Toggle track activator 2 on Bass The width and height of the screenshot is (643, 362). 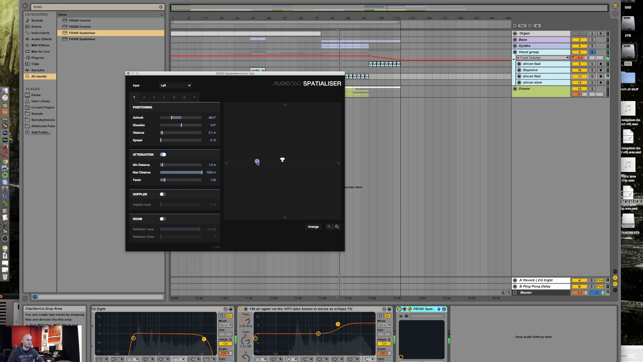579,39
